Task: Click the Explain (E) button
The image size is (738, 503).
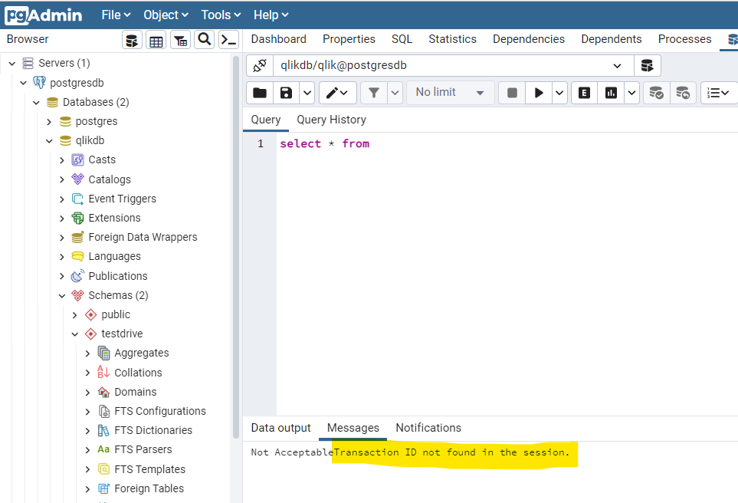Action: click(584, 93)
